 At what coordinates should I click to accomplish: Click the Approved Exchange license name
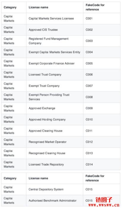[x=42, y=108]
